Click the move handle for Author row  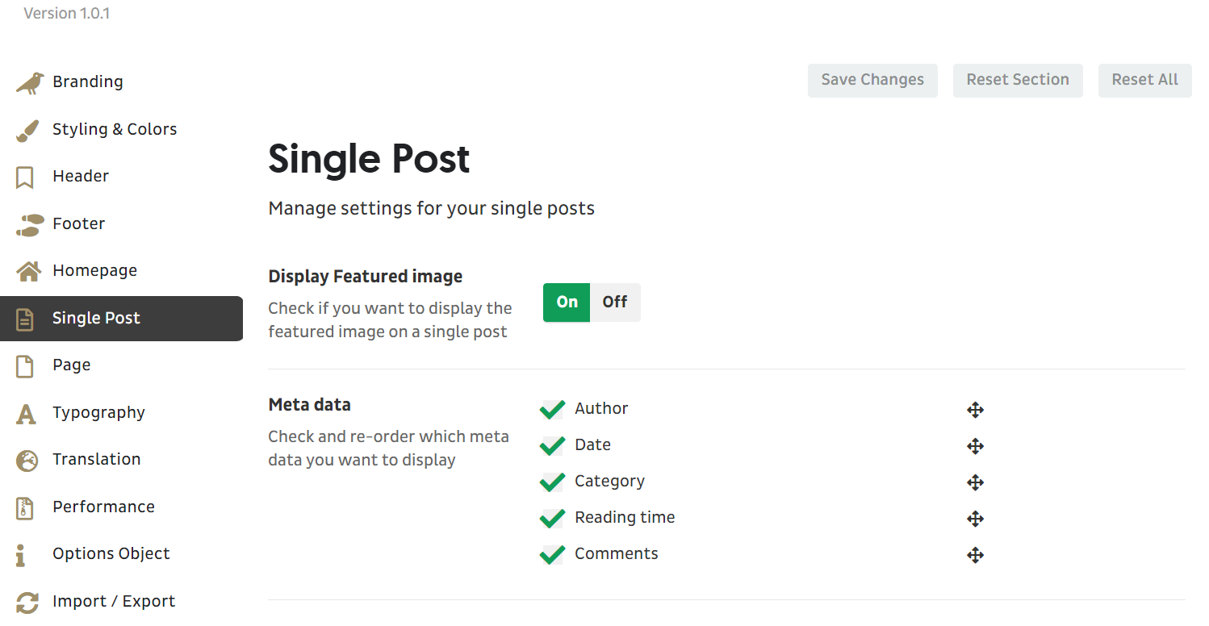click(x=975, y=410)
